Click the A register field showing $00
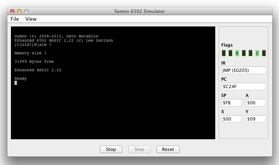279x165 pixels. (x=256, y=103)
